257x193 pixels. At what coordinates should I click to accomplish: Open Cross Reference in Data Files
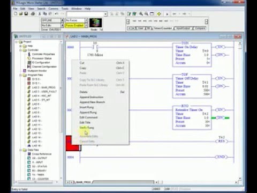(42, 154)
